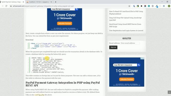Viewport: 171px width, 96px height.
Task: Click the max life term insurance search box in sidebar ad
Action: point(125,65)
